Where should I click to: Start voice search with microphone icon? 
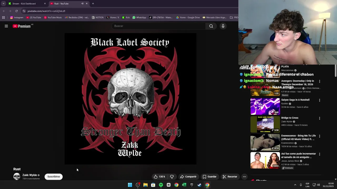click(x=223, y=26)
